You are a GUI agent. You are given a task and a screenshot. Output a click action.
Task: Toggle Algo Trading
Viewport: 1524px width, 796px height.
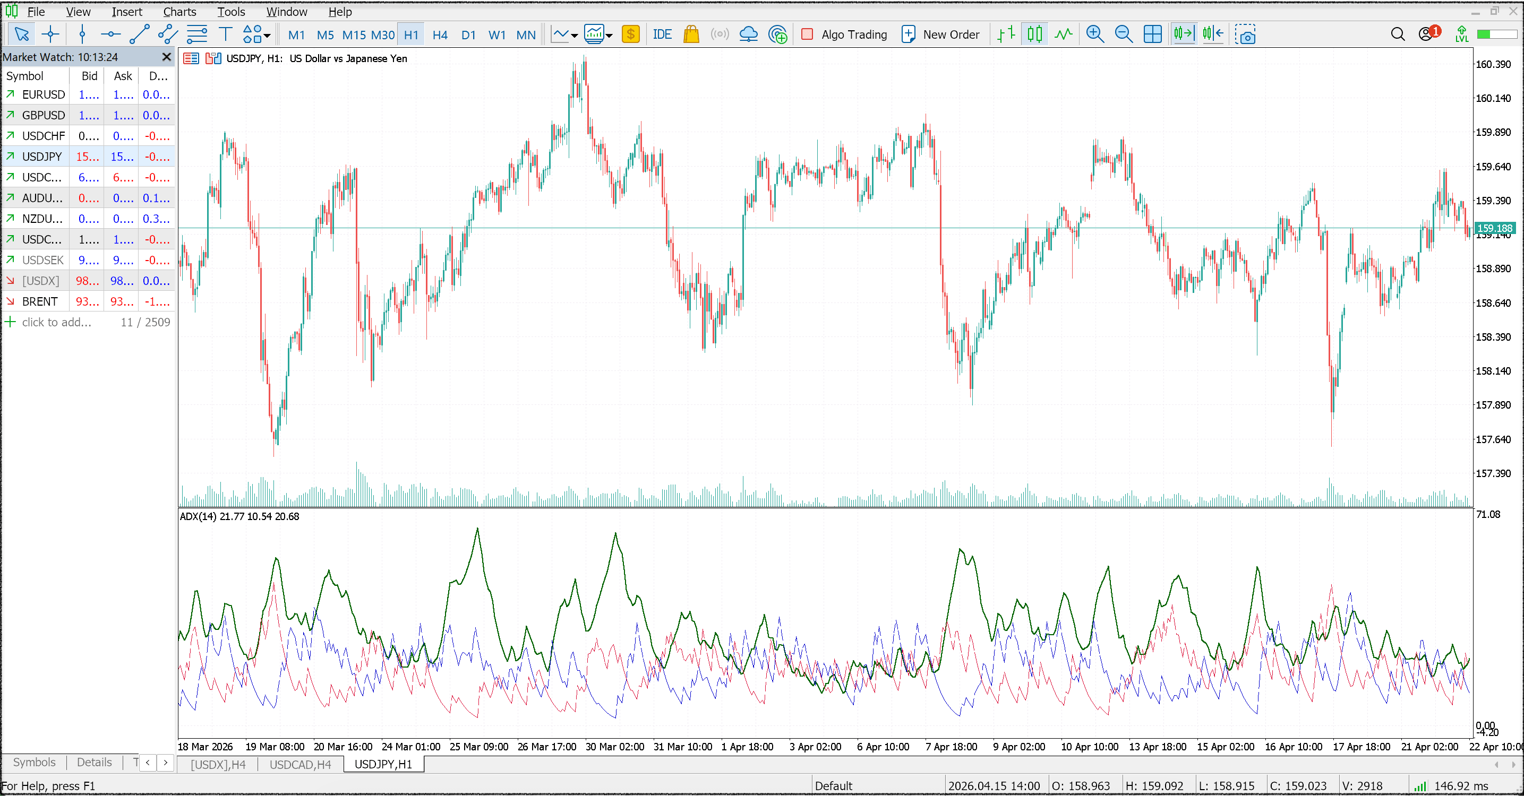tap(844, 34)
